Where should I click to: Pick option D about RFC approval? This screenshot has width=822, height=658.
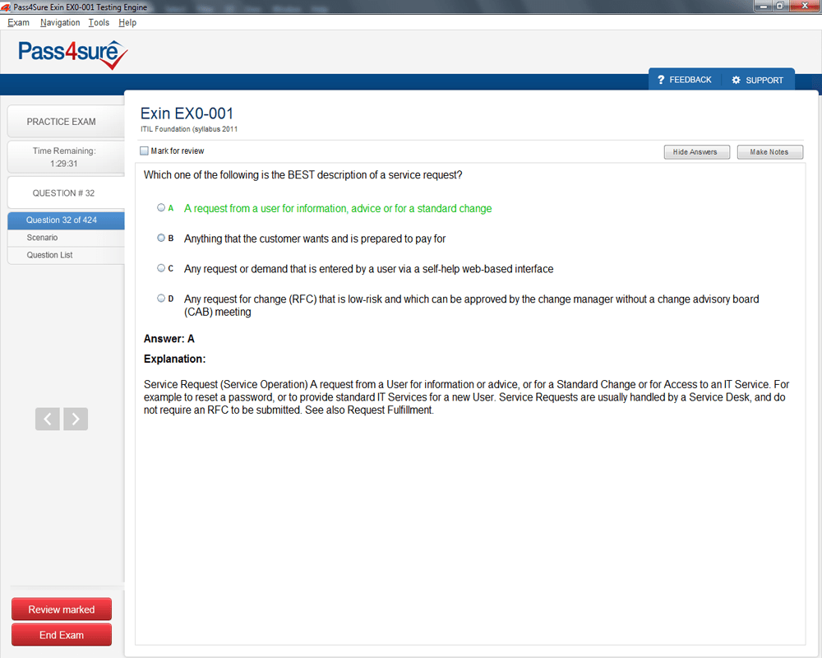[x=161, y=299]
